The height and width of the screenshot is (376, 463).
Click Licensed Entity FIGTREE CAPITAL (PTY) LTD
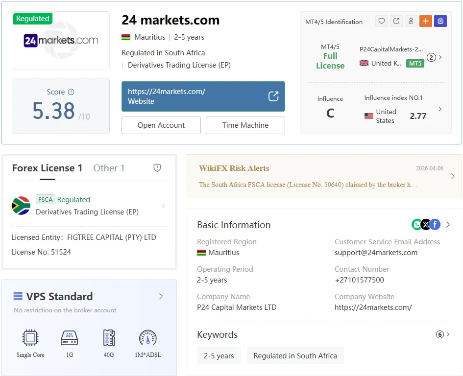click(84, 237)
